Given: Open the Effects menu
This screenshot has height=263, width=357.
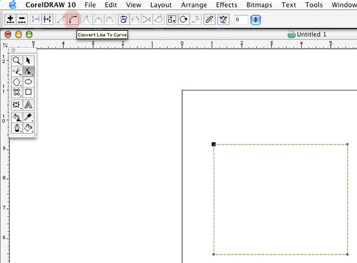Looking at the screenshot, I should (x=227, y=5).
